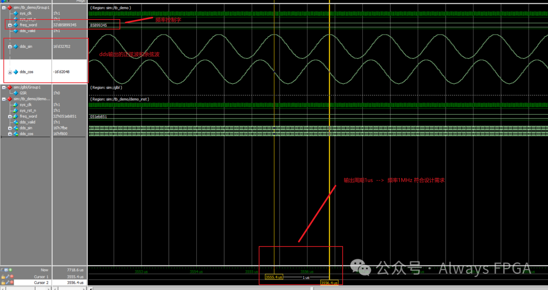The image size is (548, 290).
Task: Select dds_valid signal in the demo_inst group
Action: [x=27, y=122]
